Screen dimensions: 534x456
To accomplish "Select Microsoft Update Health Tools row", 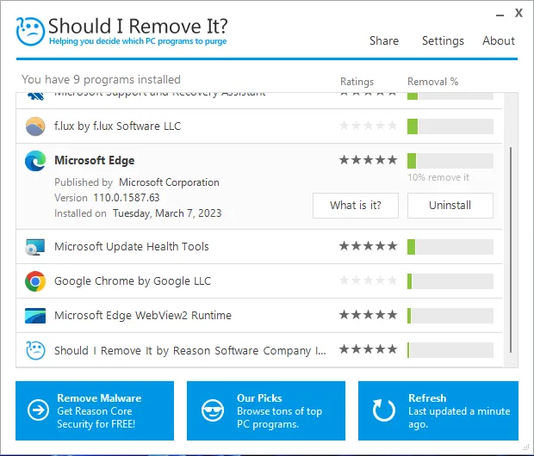I will click(x=259, y=247).
